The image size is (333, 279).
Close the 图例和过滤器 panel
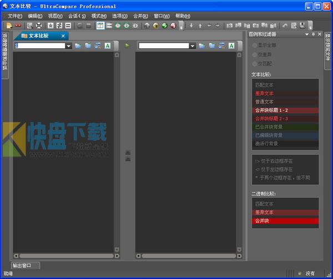coord(320,34)
